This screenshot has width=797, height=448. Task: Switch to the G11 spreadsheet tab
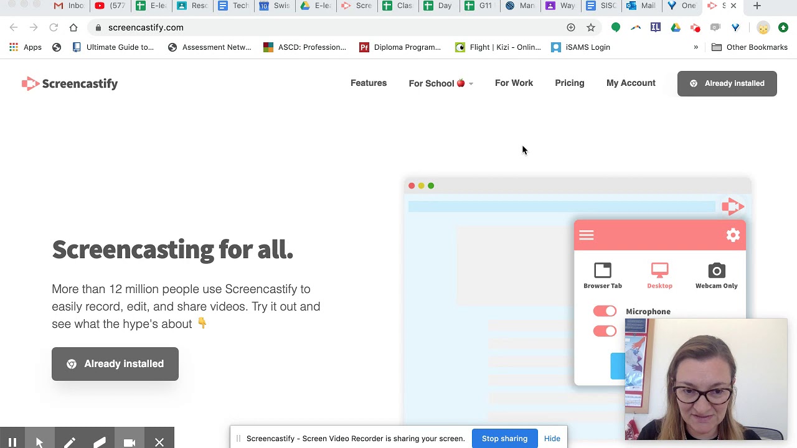(x=480, y=6)
